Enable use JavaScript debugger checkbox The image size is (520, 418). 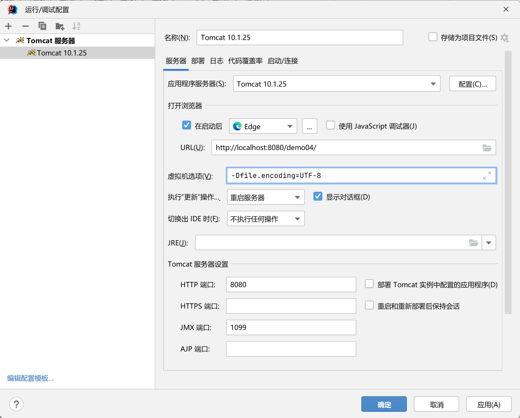click(x=330, y=125)
